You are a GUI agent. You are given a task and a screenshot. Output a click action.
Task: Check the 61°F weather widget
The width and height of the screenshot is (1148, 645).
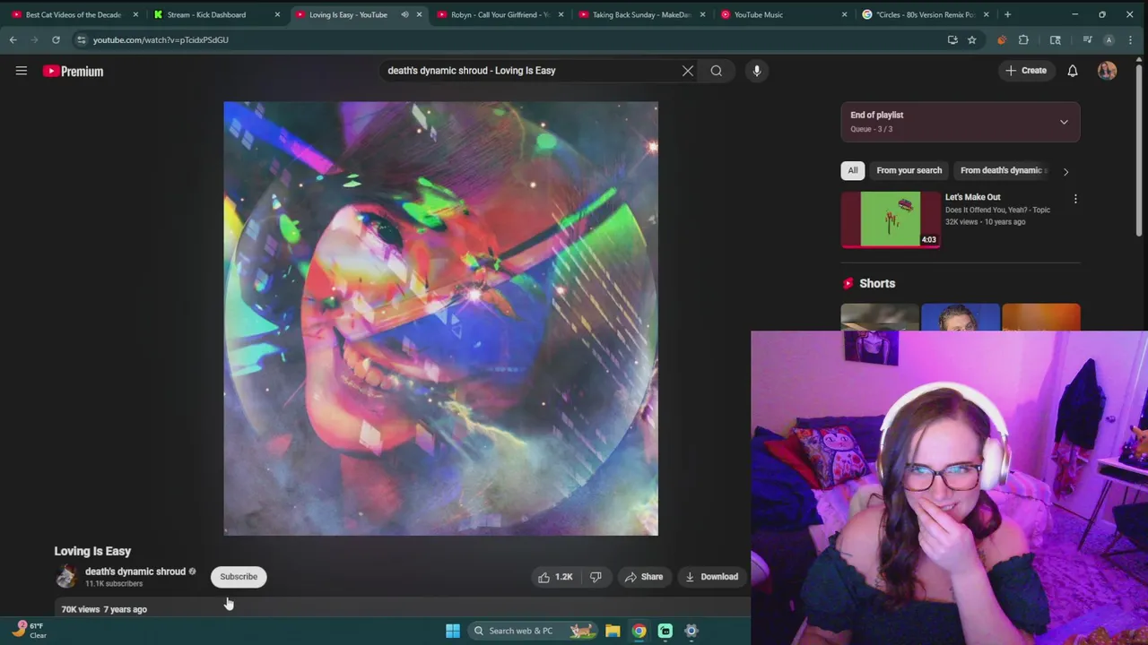[29, 631]
